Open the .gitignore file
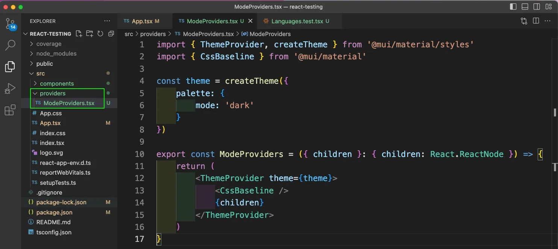This screenshot has height=249, width=558. click(49, 193)
